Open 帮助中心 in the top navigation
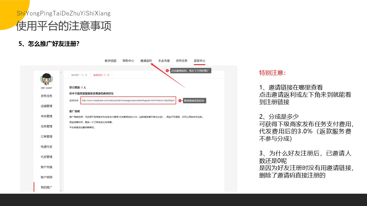Image resolution: width=367 pixels, height=206 pixels. [x=128, y=61]
